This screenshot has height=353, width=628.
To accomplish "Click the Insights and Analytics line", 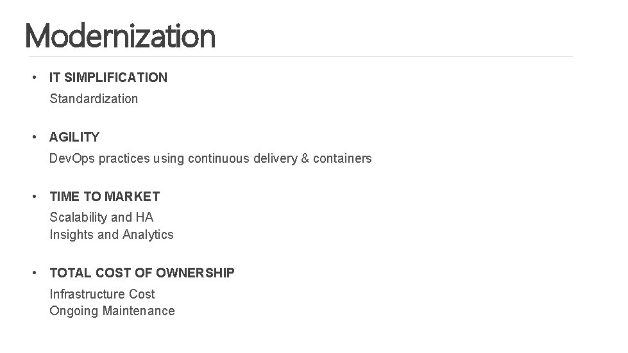I will coord(112,234).
